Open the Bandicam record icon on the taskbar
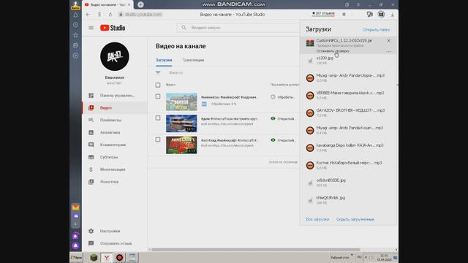This screenshot has height=263, width=468. pyautogui.click(x=119, y=257)
